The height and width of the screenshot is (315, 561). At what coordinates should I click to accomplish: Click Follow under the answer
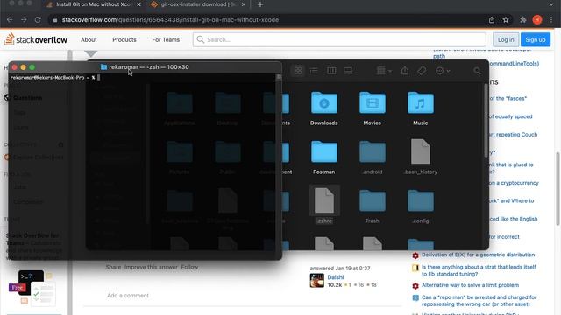[189, 267]
